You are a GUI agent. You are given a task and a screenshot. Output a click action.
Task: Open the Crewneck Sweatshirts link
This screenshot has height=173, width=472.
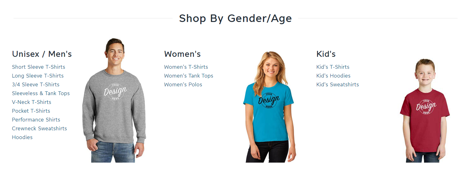point(39,128)
